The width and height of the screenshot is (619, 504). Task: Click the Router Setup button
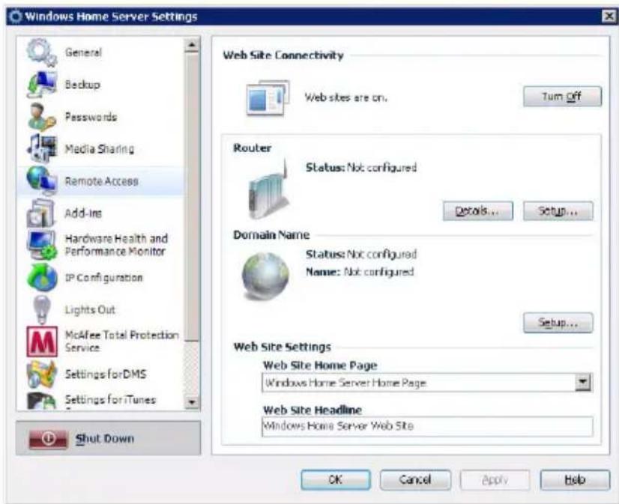558,210
